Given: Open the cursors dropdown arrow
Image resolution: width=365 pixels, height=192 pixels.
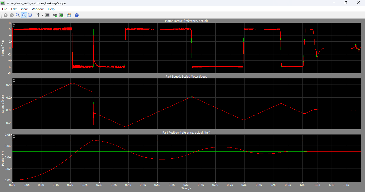Looking at the screenshot, I should click(x=42, y=15).
